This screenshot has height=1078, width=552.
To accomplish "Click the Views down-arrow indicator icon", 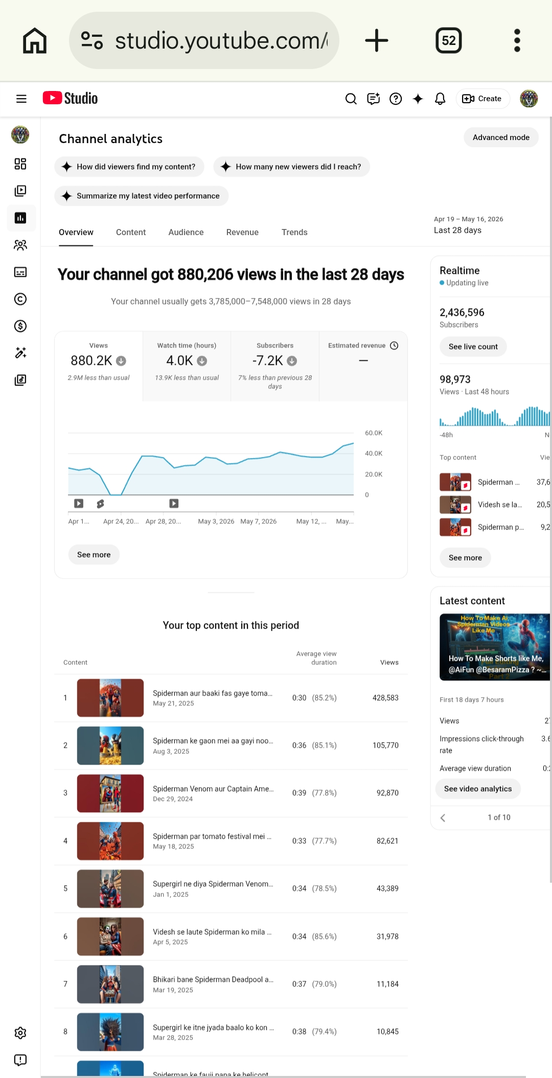I will pos(121,361).
